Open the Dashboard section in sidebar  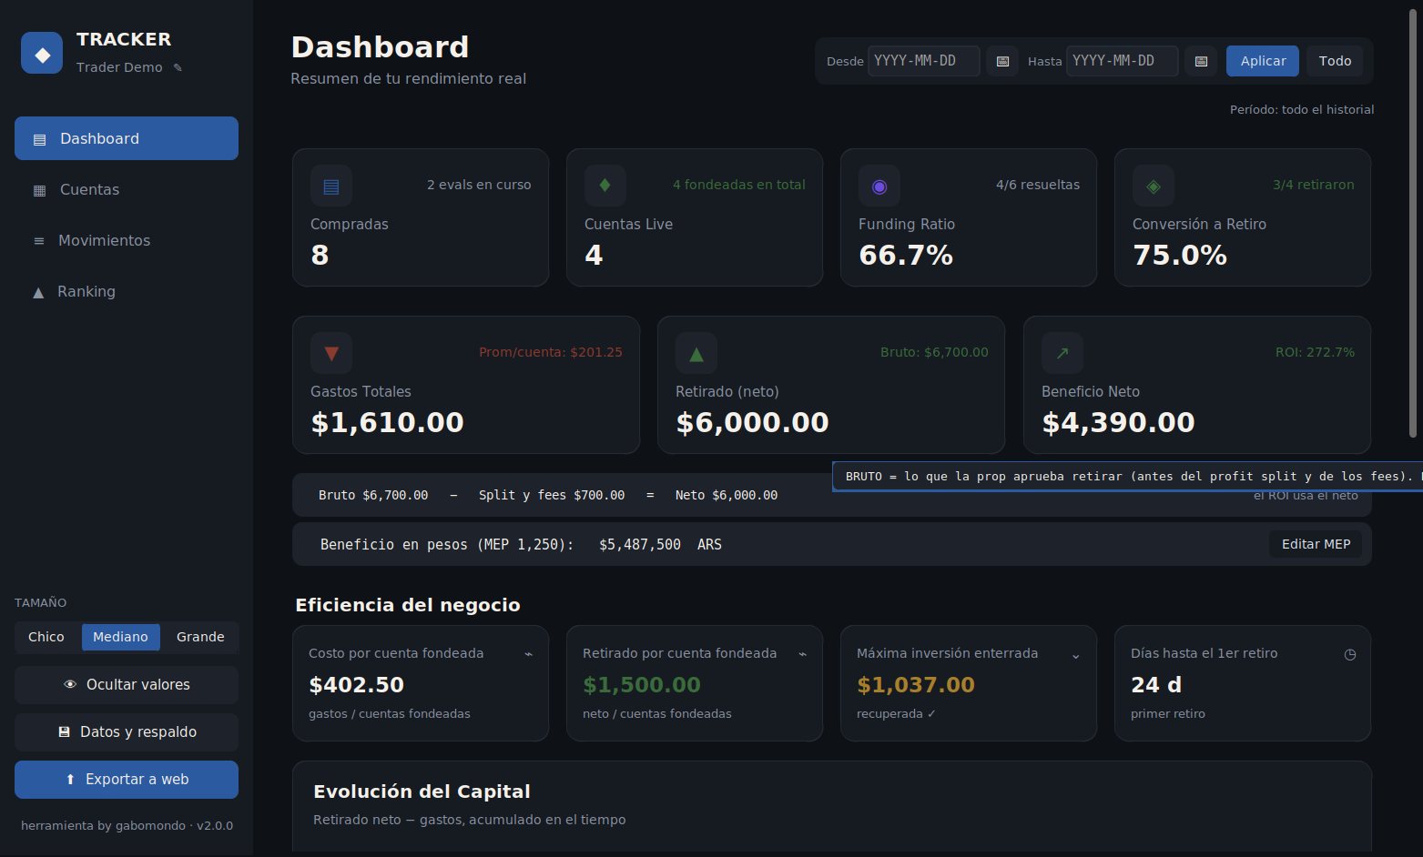point(127,138)
